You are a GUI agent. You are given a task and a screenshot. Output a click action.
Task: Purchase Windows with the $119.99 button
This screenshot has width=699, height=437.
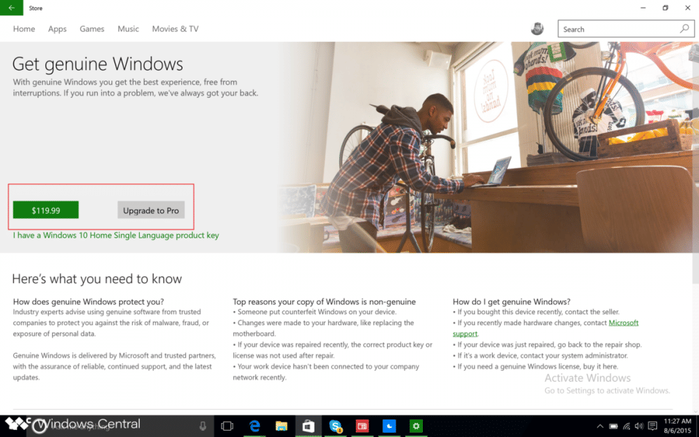click(45, 210)
